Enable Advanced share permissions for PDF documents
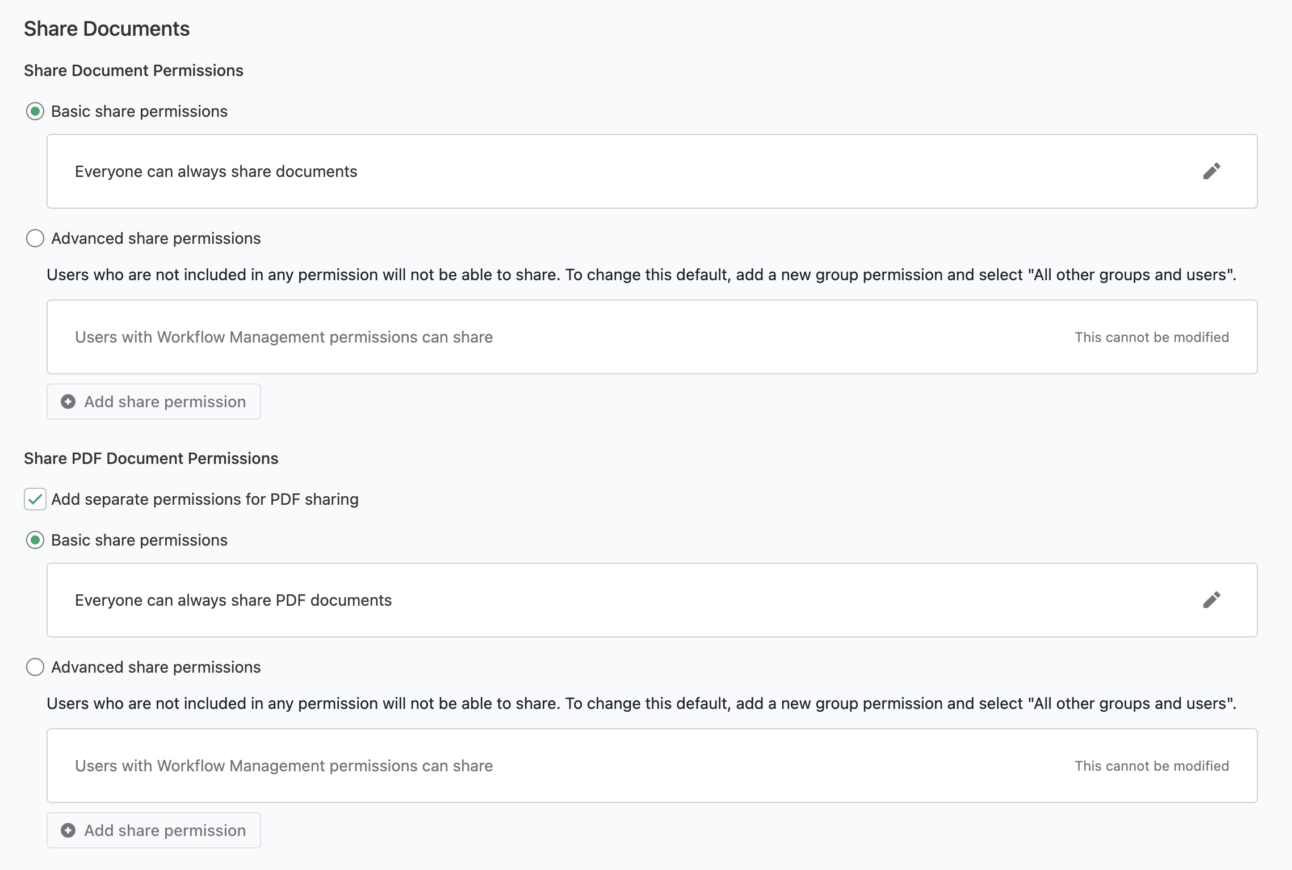The image size is (1292, 870). [x=35, y=667]
